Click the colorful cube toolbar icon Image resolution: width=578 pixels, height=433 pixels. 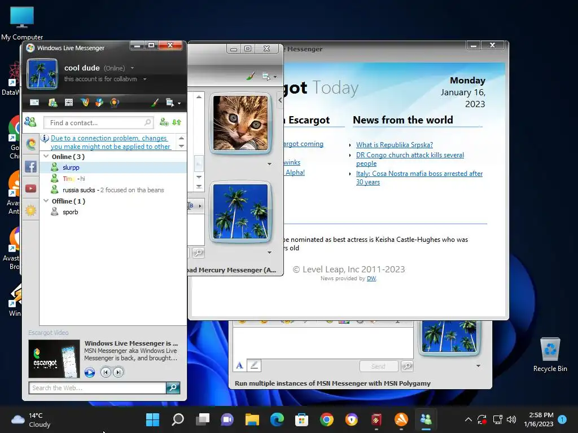pos(99,103)
